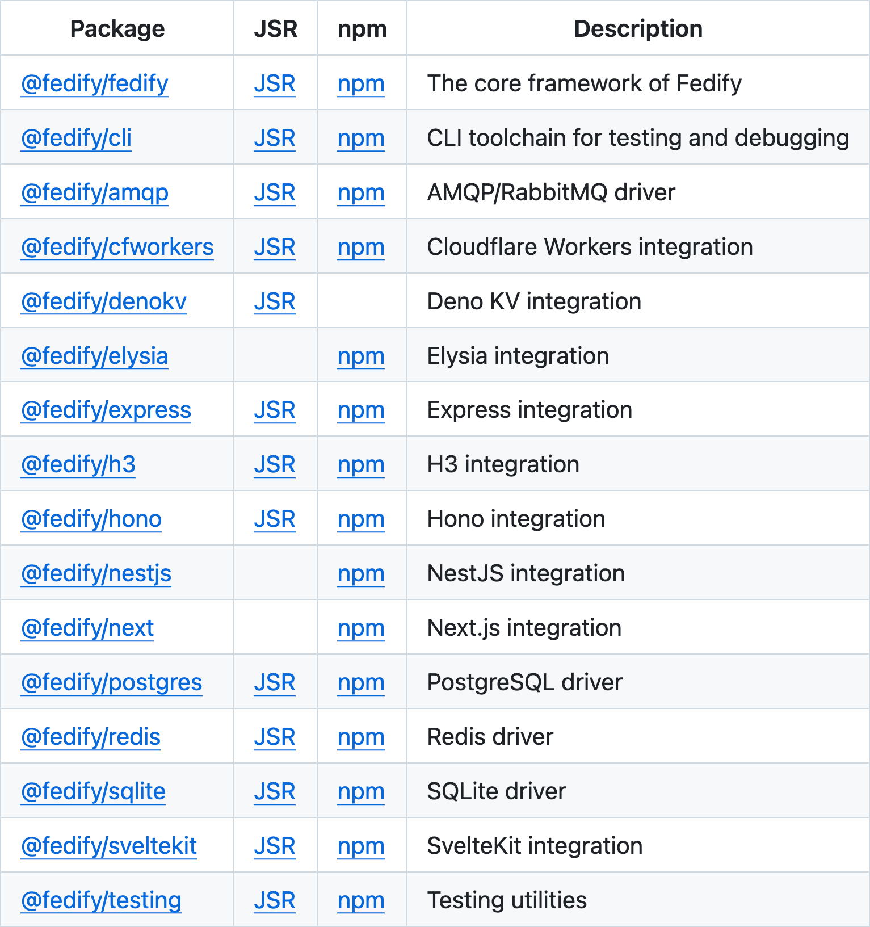Open JSR link for @fedify/postgres
Screen dimensions: 870x927
tap(275, 682)
